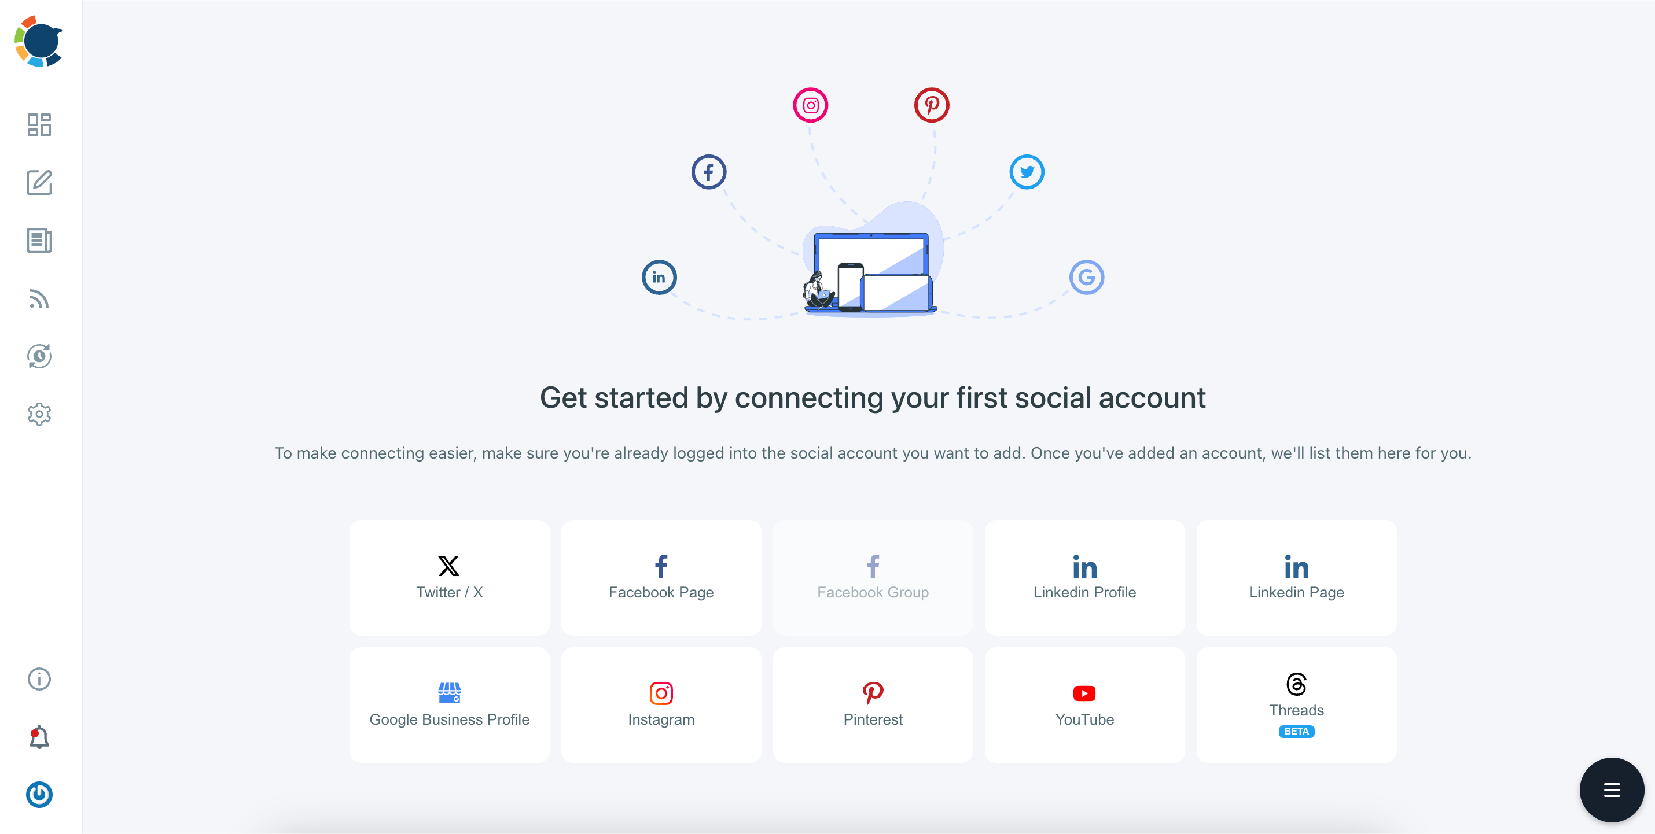
Task: Click the Facebook Group card
Action: click(871, 577)
